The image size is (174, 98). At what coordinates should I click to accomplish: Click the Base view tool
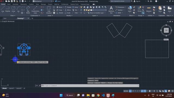170,9
